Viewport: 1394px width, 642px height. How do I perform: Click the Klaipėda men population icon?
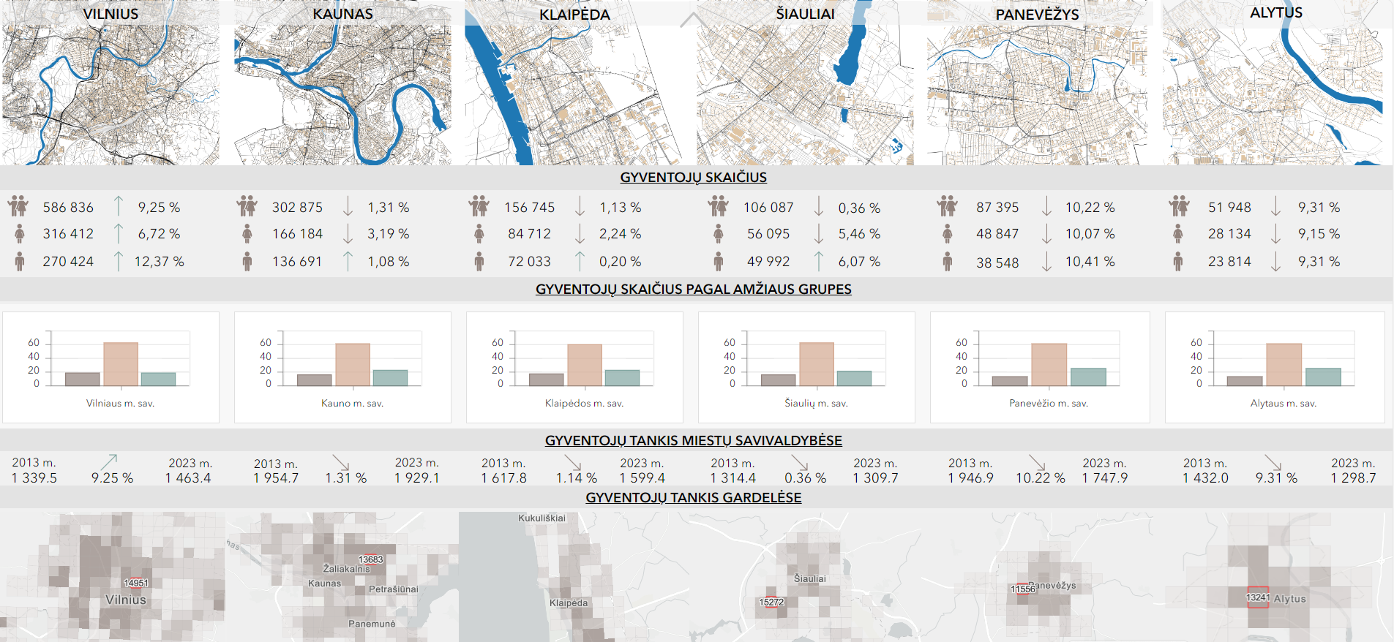pos(479,261)
